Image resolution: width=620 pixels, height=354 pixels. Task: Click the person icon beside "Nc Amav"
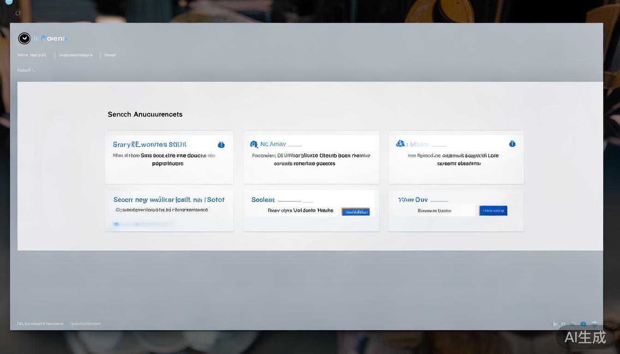coord(254,144)
